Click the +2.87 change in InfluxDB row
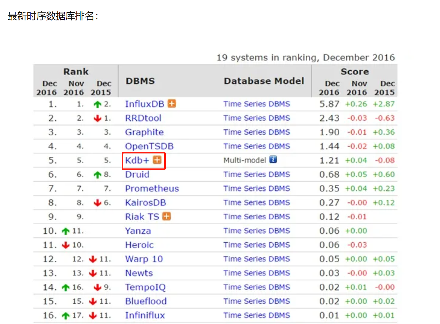This screenshot has height=324, width=440. (384, 104)
